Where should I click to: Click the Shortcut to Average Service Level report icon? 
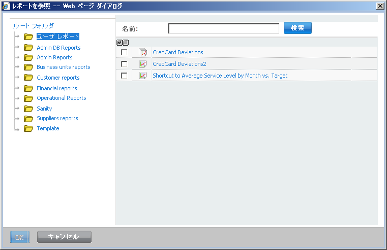(143, 76)
